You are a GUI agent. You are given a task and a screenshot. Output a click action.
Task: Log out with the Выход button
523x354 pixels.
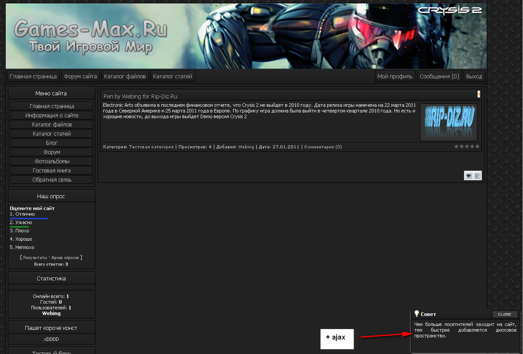coord(474,77)
